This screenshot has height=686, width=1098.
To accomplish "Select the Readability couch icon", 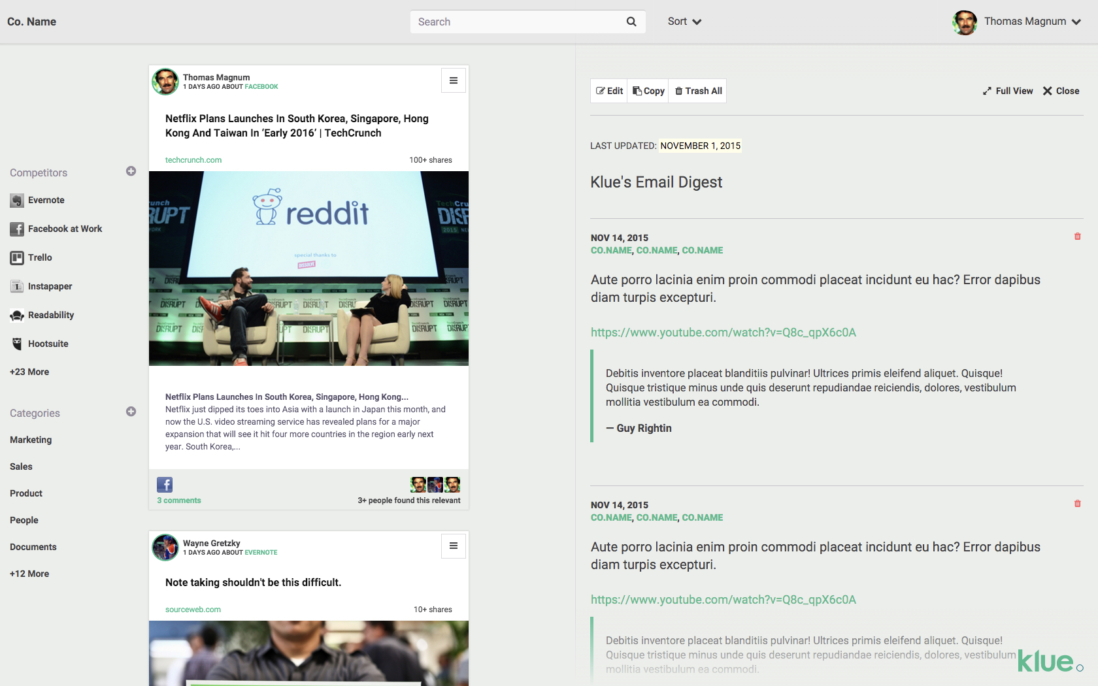I will 17,316.
